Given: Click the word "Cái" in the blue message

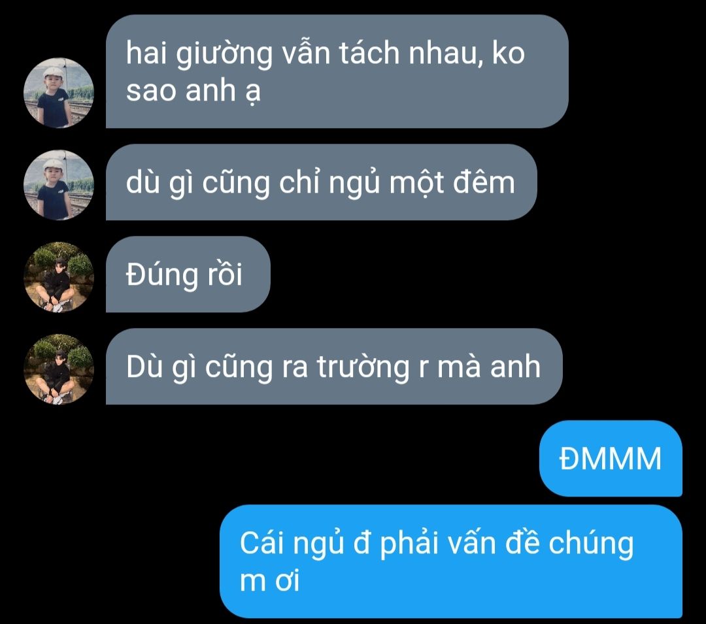Looking at the screenshot, I should pyautogui.click(x=261, y=542).
